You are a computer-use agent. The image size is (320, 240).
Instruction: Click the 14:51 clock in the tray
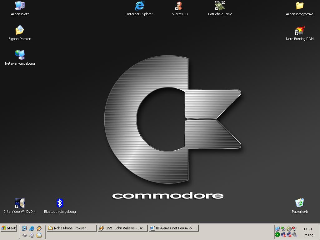308,229
